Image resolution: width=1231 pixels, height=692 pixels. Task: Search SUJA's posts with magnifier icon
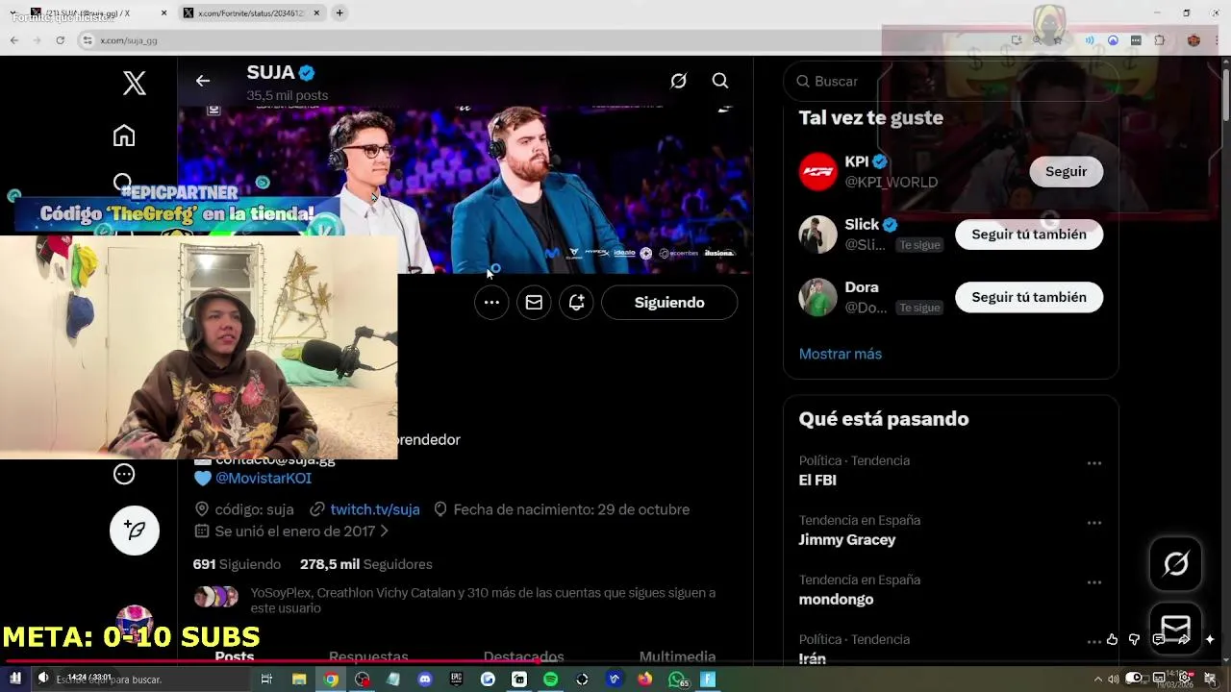pyautogui.click(x=720, y=81)
